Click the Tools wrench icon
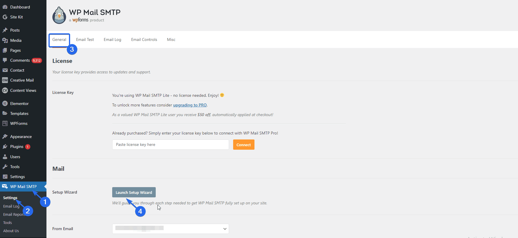Image resolution: width=518 pixels, height=238 pixels. coord(5,167)
